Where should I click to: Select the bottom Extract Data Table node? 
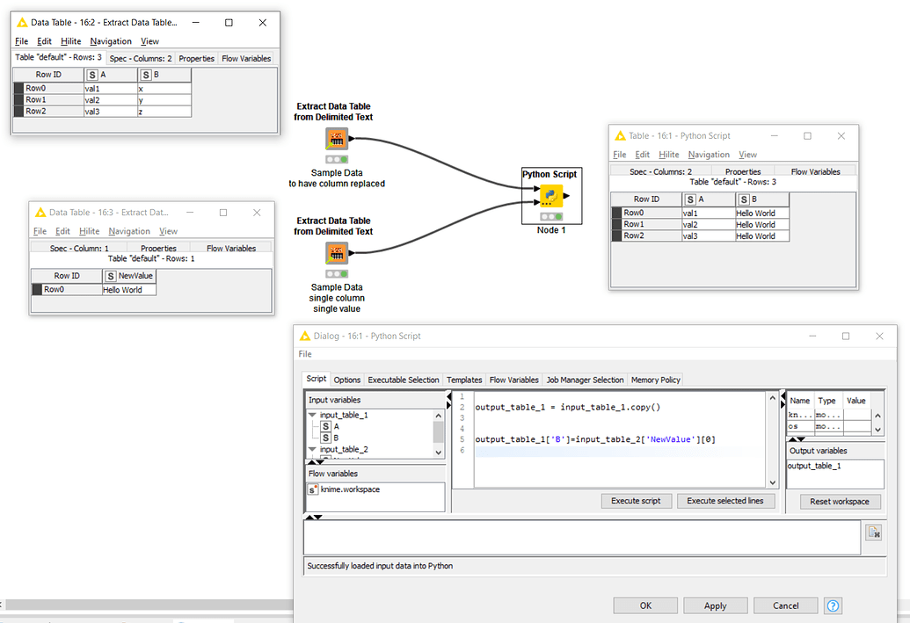point(335,253)
